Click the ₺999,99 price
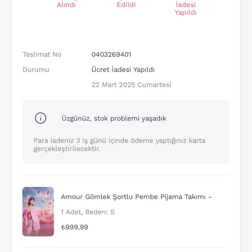Image resolution: width=252 pixels, height=252 pixels. [x=75, y=227]
